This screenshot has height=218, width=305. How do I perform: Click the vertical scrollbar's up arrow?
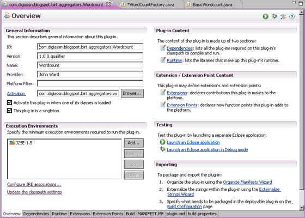[302, 12]
